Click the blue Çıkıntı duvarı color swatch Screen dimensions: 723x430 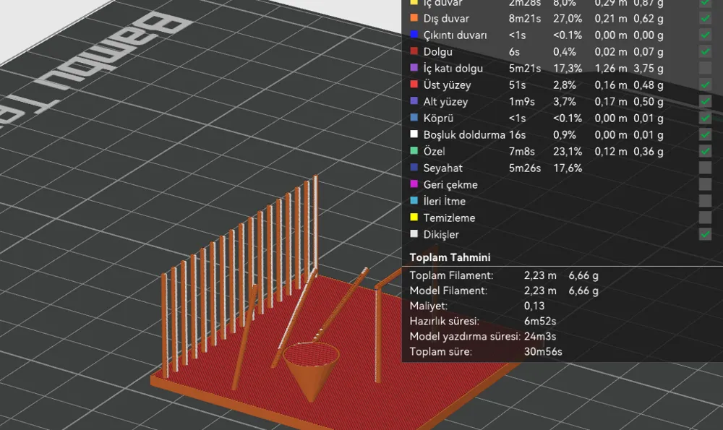click(x=414, y=35)
